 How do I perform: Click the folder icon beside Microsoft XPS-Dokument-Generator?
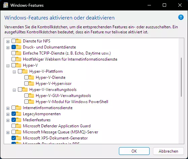pos(19,138)
